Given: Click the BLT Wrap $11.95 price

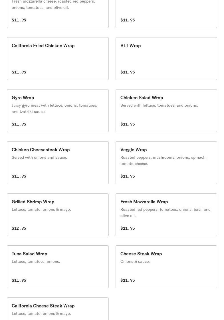Looking at the screenshot, I should [128, 72].
